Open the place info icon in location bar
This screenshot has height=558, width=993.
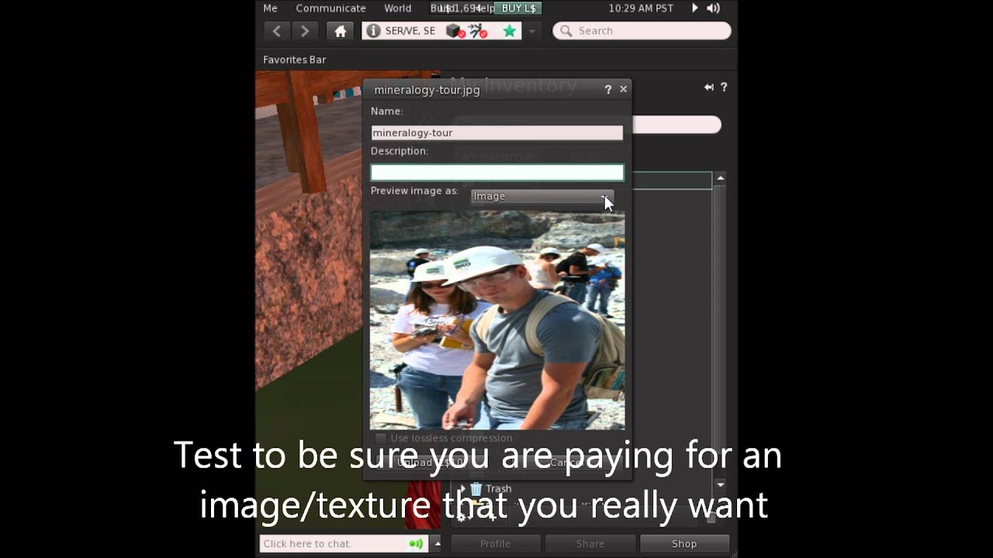[373, 31]
